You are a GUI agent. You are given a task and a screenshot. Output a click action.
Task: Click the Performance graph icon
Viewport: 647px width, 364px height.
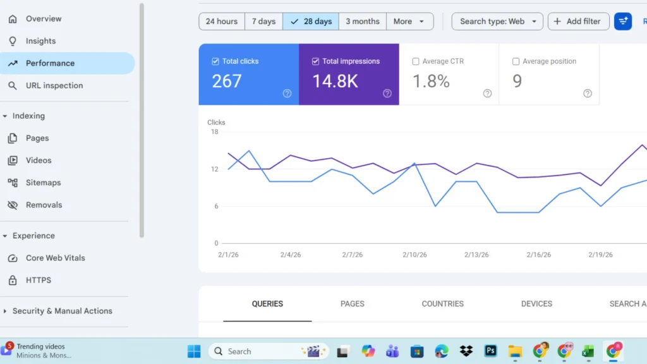pyautogui.click(x=14, y=63)
